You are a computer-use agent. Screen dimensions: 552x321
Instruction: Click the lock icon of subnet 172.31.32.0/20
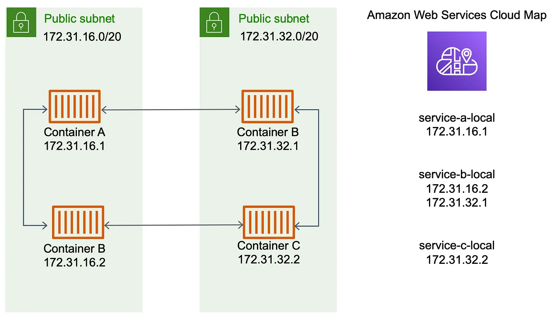pyautogui.click(x=214, y=22)
